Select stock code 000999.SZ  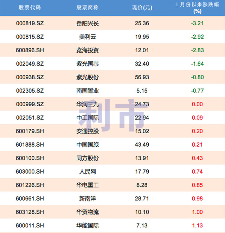point(30,104)
